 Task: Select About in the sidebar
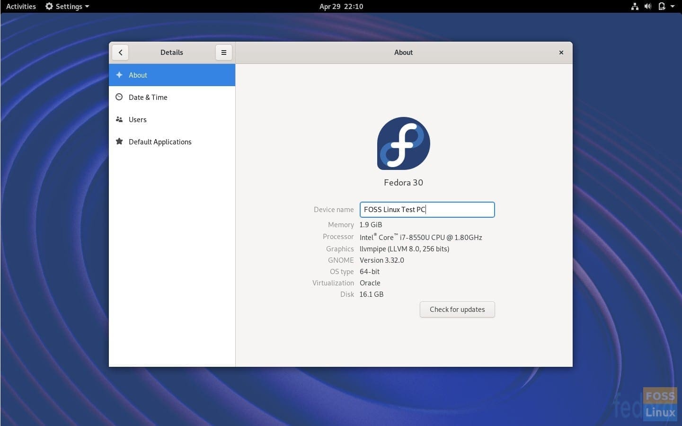(172, 75)
